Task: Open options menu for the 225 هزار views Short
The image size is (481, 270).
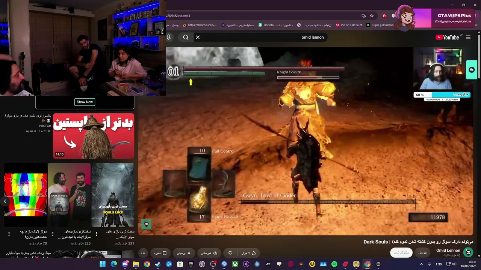Action: click(x=53, y=234)
